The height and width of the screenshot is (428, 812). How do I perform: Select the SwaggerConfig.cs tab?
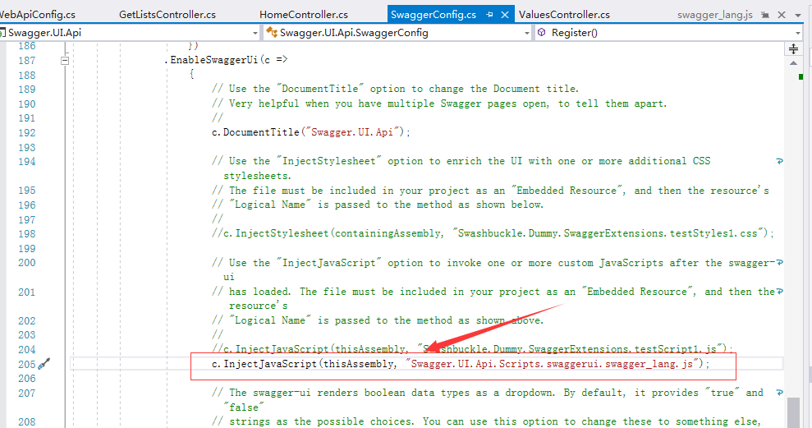point(434,15)
